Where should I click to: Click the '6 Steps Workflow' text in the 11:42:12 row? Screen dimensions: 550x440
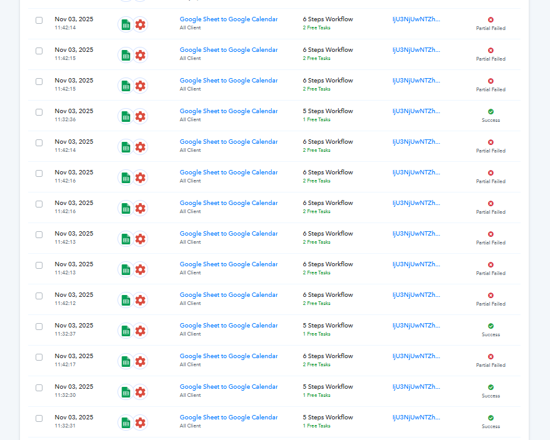tap(328, 295)
